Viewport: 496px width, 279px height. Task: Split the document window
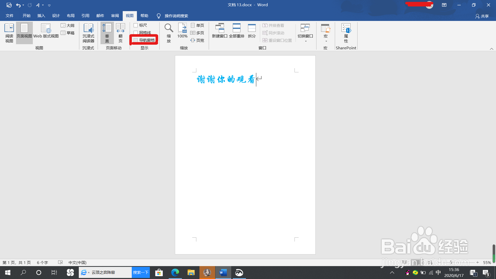(x=252, y=31)
